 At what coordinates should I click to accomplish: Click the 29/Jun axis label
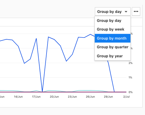108,97
